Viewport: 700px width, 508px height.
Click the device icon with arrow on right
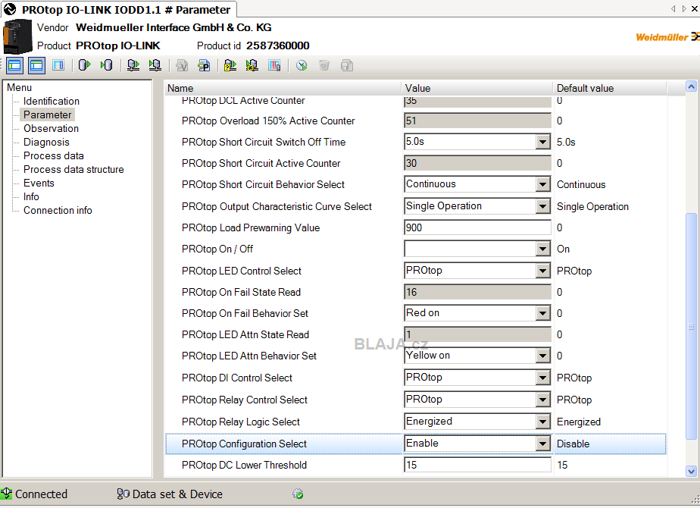[133, 66]
